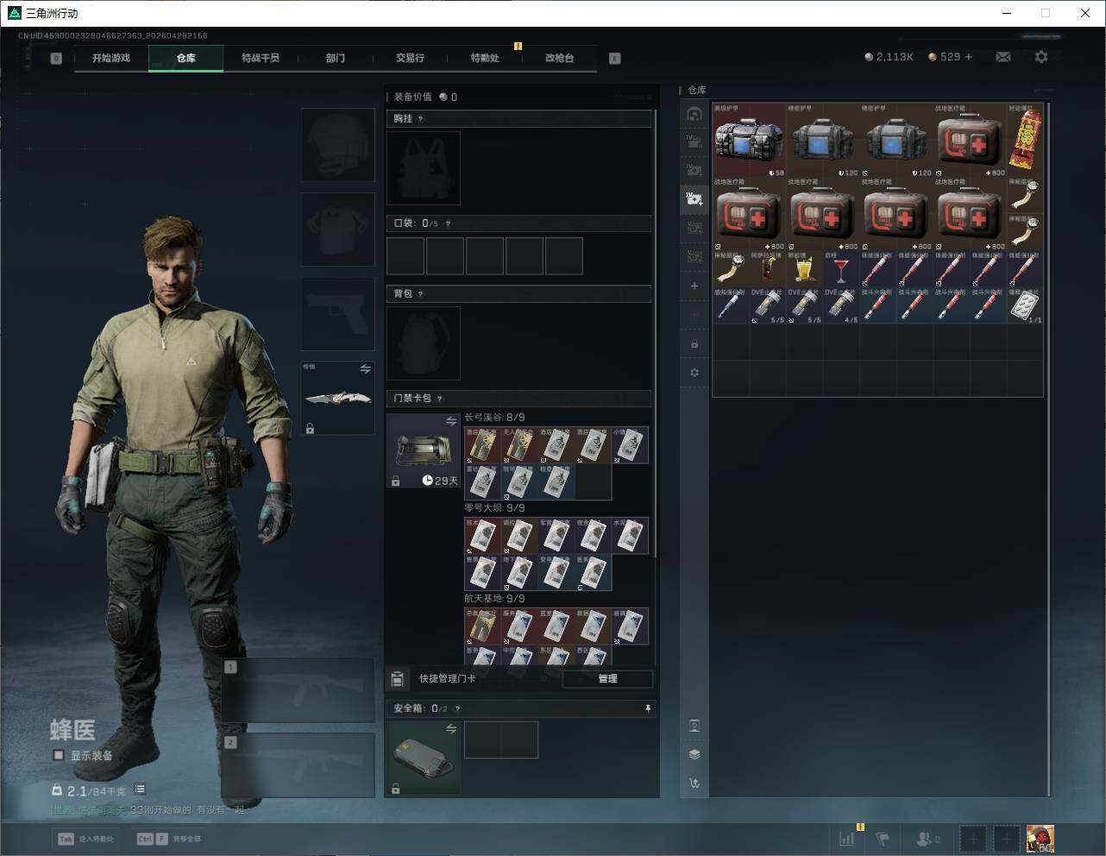Swap the 门禁卡包 key card case
The width and height of the screenshot is (1106, 856).
point(451,421)
